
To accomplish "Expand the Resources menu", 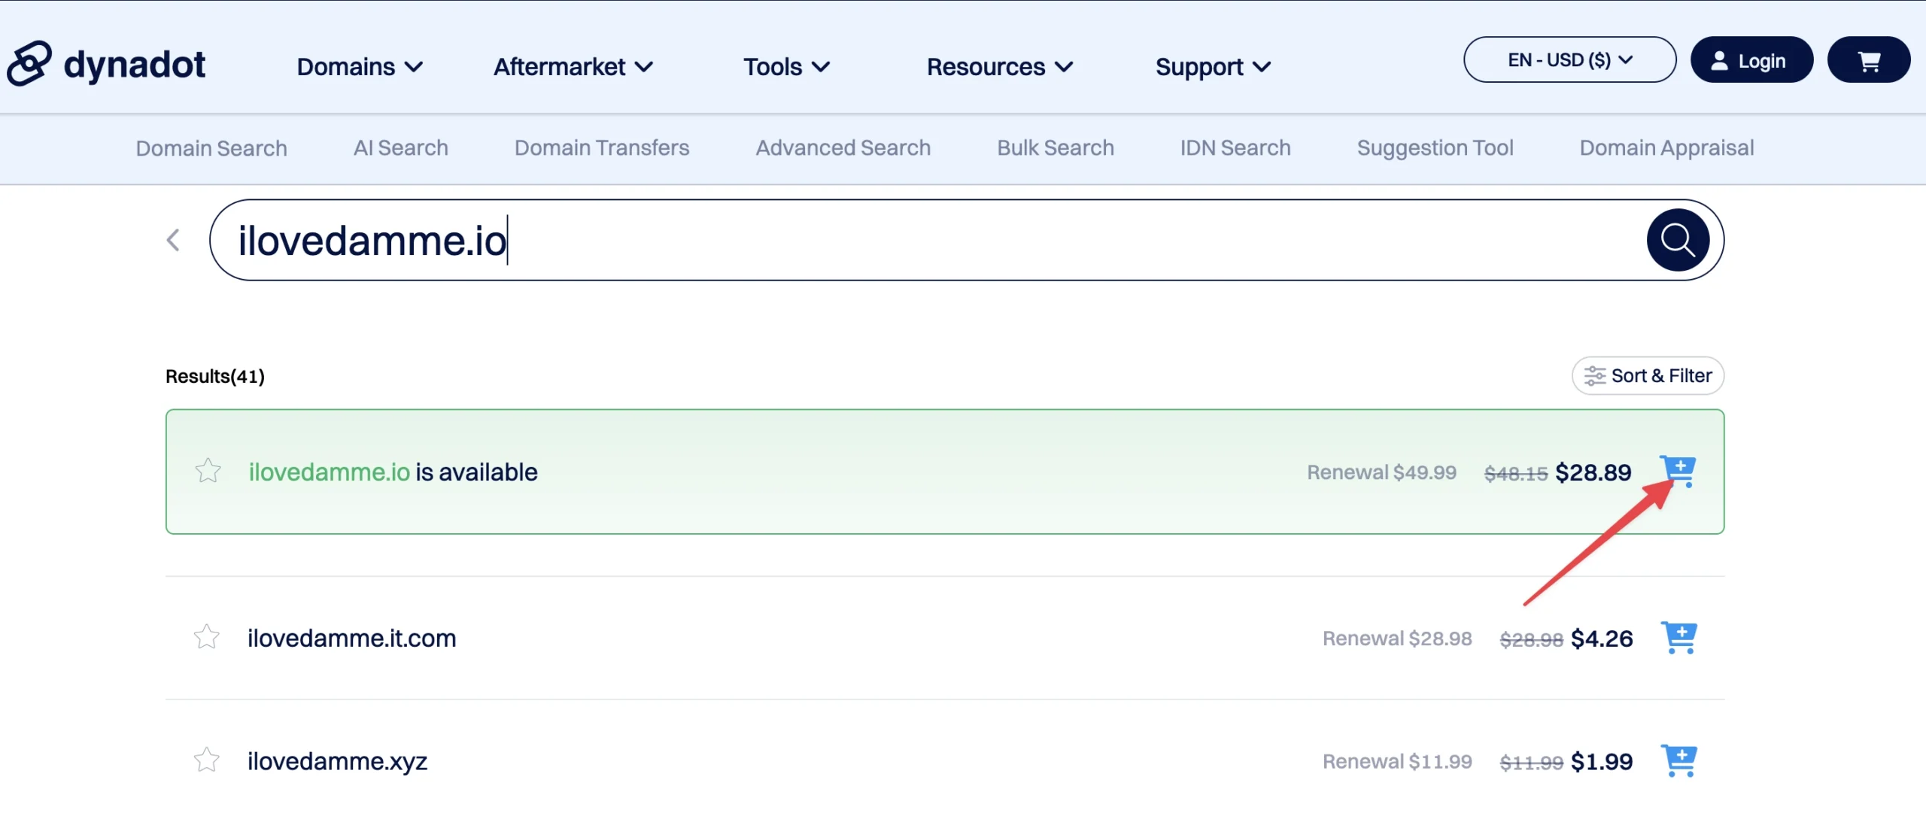I will pyautogui.click(x=1000, y=67).
